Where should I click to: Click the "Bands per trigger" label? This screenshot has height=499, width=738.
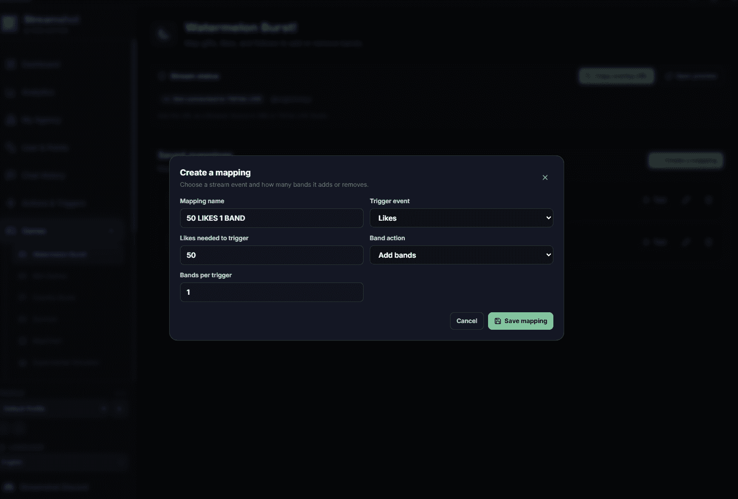point(206,275)
